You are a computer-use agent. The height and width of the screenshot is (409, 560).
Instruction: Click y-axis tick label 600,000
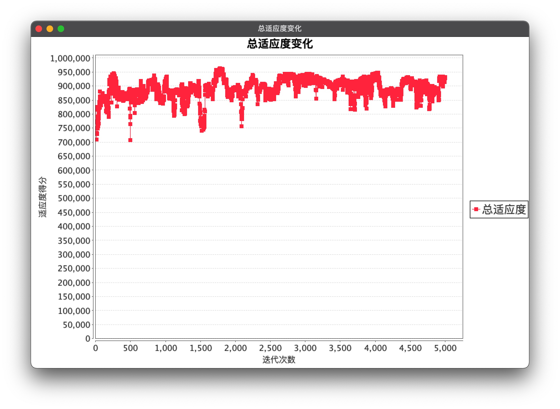click(x=74, y=171)
